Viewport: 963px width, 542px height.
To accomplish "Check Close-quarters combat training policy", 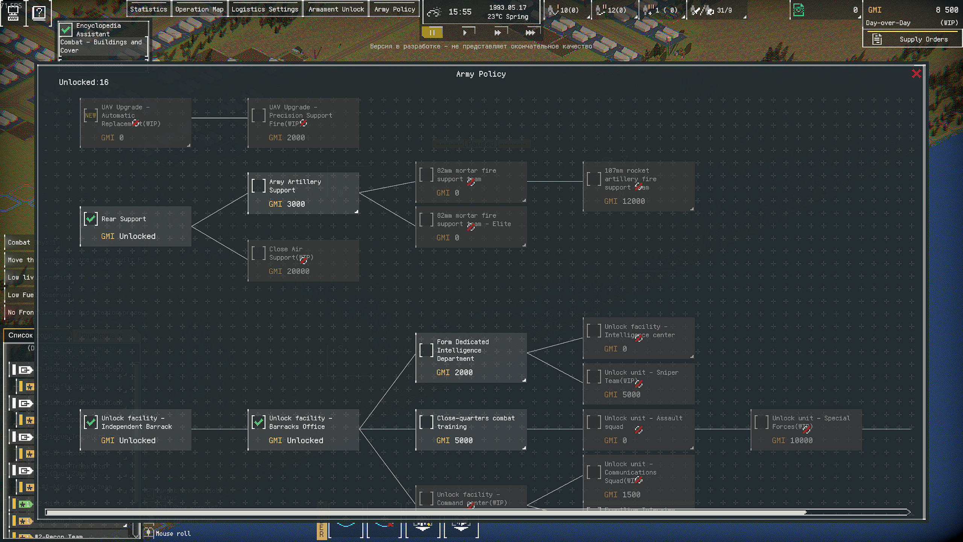I will tap(426, 422).
